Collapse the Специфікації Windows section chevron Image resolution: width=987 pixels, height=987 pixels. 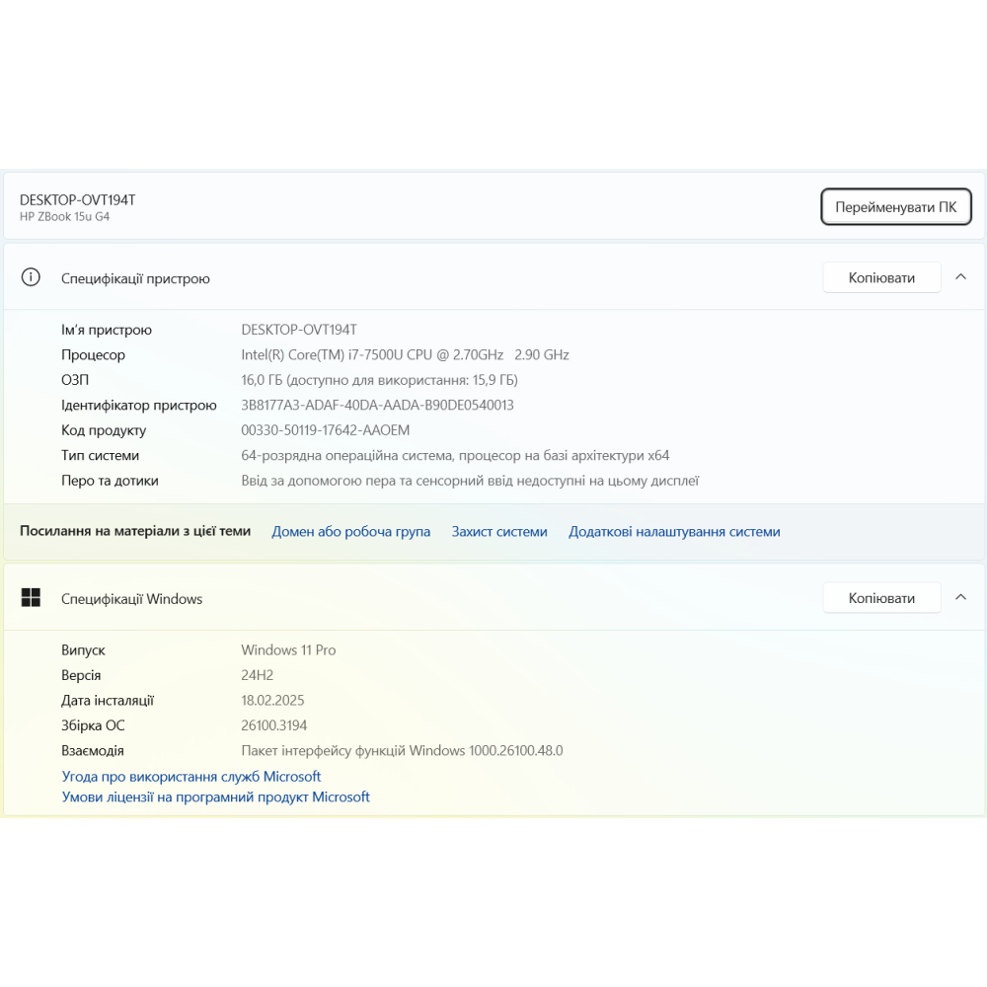[960, 598]
